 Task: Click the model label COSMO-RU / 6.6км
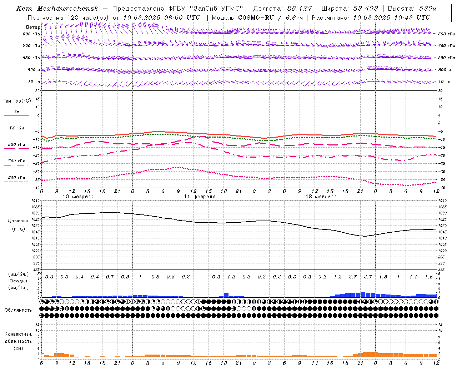(x=270, y=18)
